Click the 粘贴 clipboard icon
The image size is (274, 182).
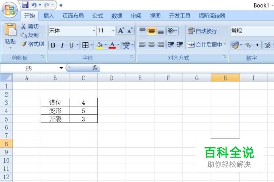[10, 30]
